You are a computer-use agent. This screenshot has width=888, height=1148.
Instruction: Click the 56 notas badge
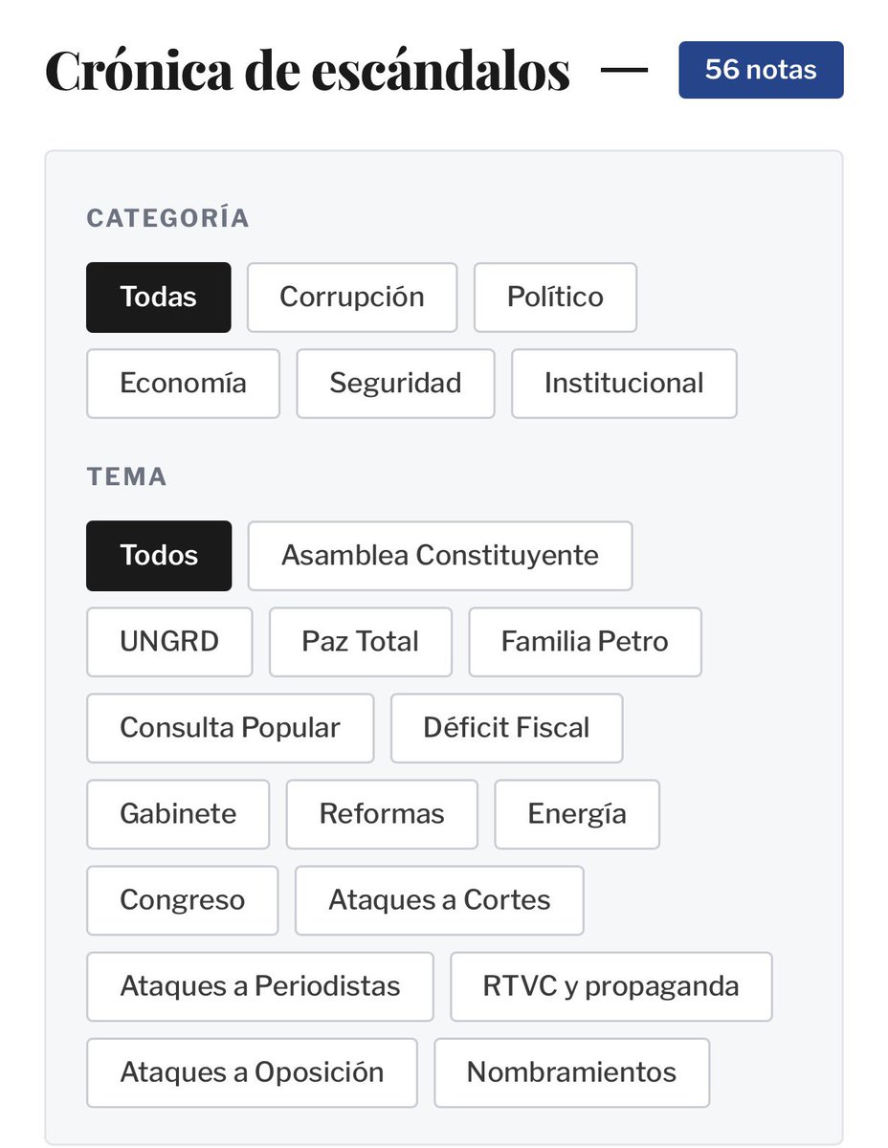pyautogui.click(x=761, y=70)
